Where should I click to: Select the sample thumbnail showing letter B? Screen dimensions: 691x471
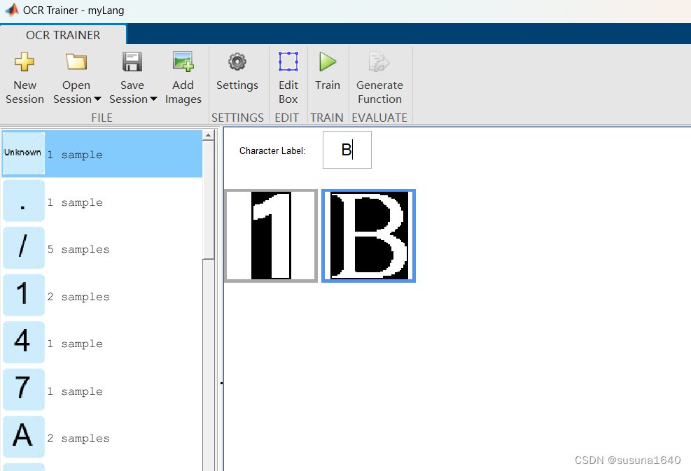368,236
